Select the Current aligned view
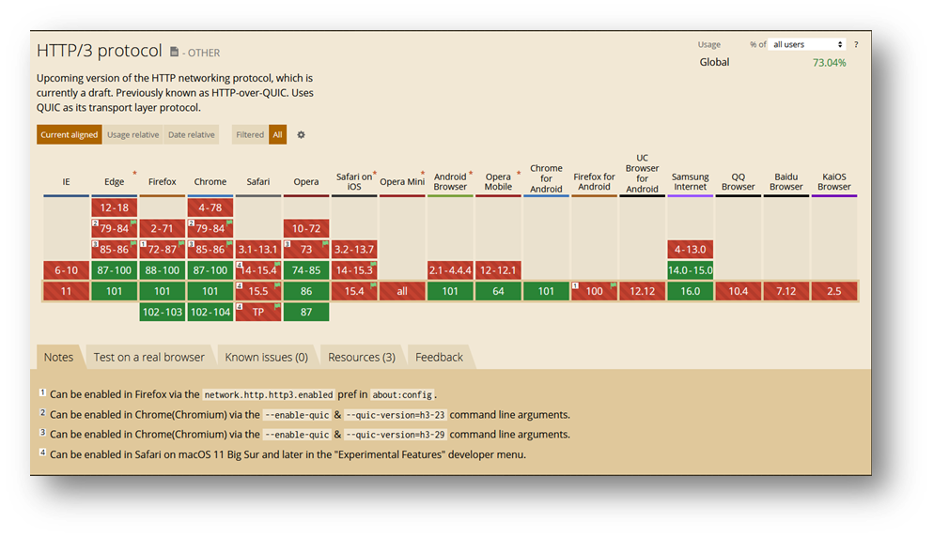 pyautogui.click(x=69, y=135)
